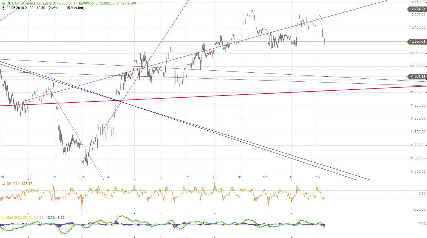Click the CCI panel -500,00 axis label
Image resolution: width=427 pixels, height=238 pixels.
tap(420, 209)
